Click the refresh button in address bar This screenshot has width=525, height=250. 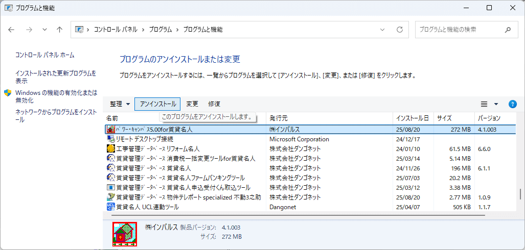pyautogui.click(x=400, y=30)
